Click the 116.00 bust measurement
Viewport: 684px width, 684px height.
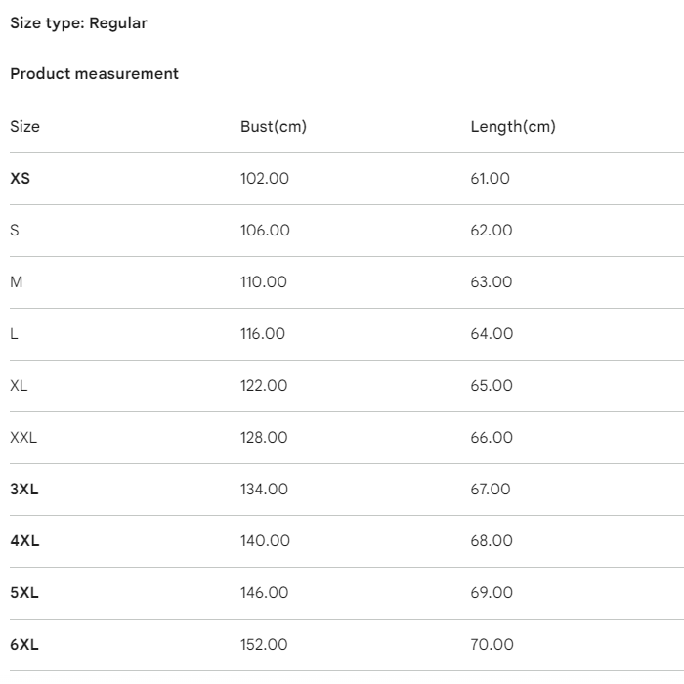(x=263, y=334)
